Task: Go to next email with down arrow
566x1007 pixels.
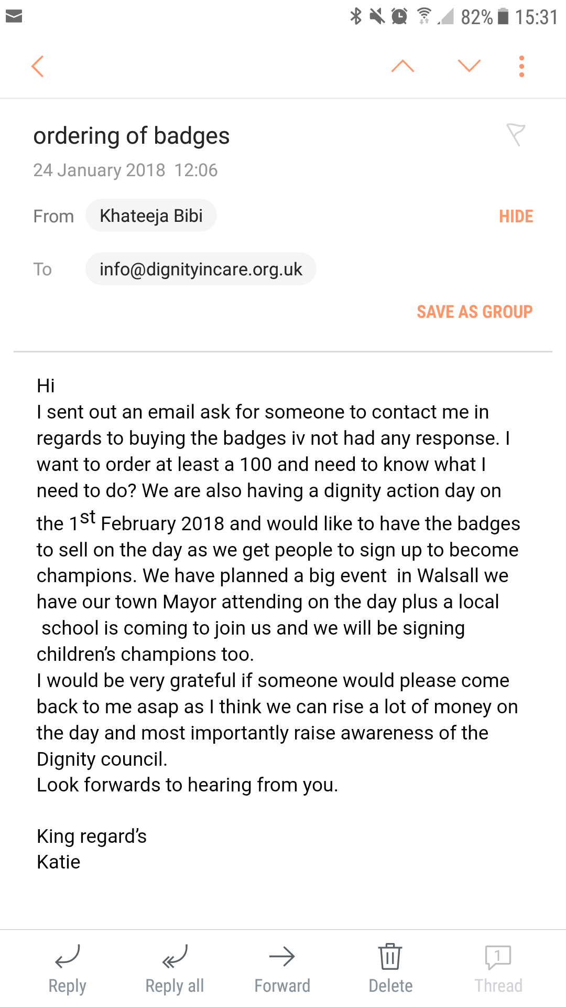Action: tap(469, 67)
